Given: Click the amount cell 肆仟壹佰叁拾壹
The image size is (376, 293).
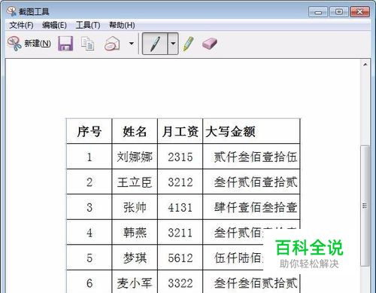Looking at the screenshot, I should tap(251, 207).
